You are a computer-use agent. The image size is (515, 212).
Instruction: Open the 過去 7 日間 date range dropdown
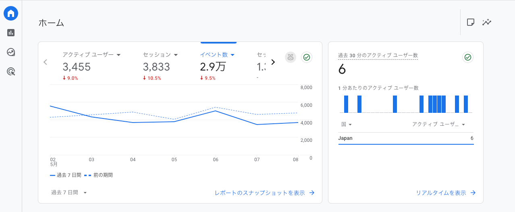coord(69,193)
